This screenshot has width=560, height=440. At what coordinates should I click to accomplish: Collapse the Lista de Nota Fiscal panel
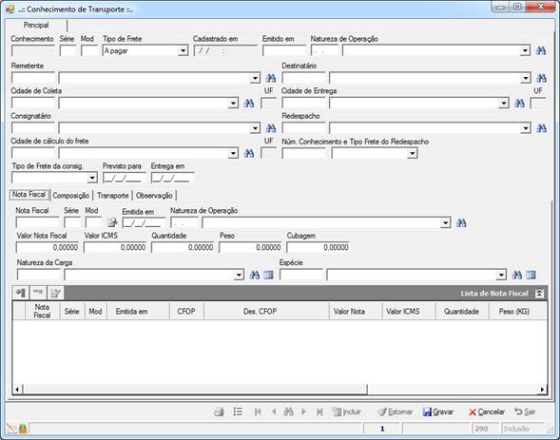coord(539,294)
